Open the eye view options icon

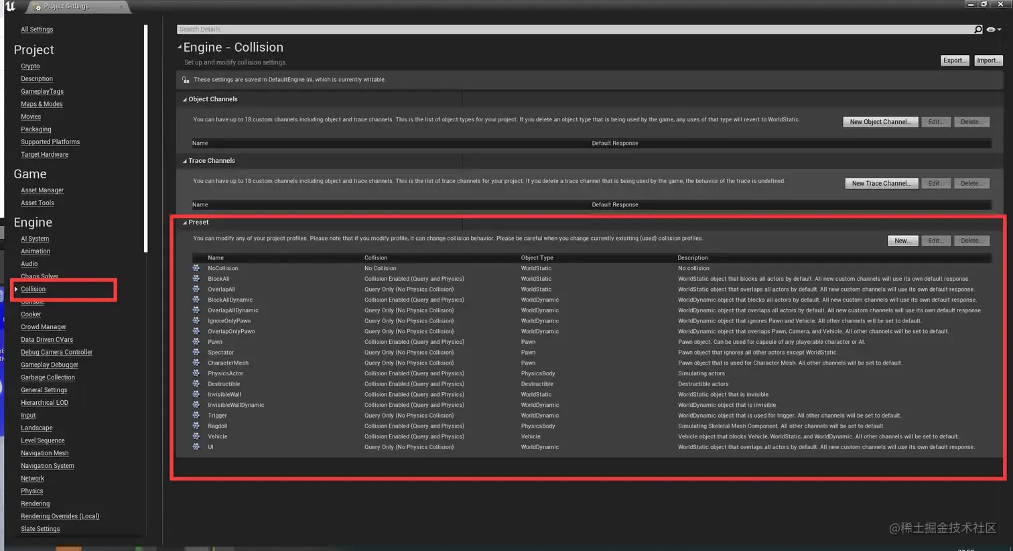point(991,29)
